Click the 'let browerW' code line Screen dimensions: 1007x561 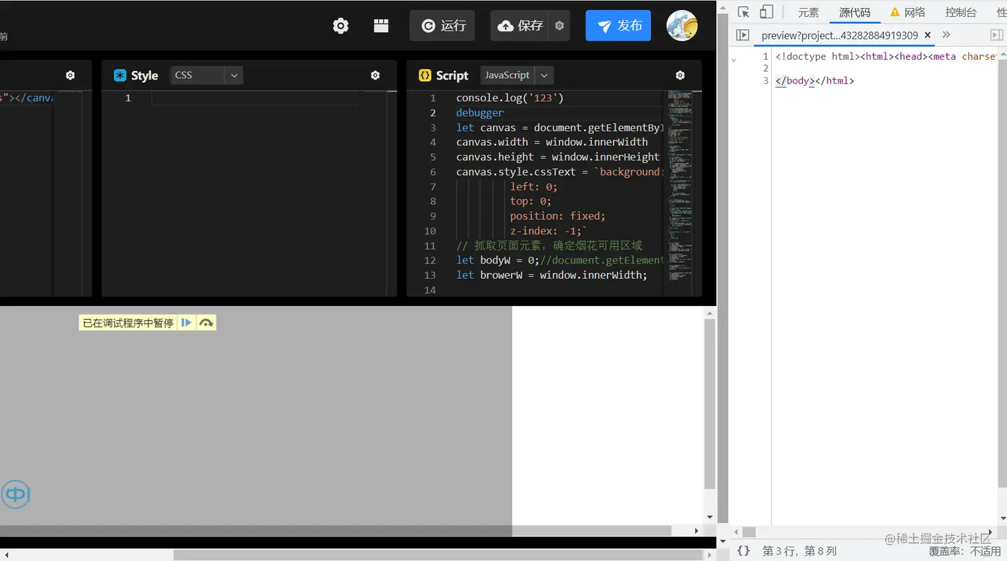551,275
